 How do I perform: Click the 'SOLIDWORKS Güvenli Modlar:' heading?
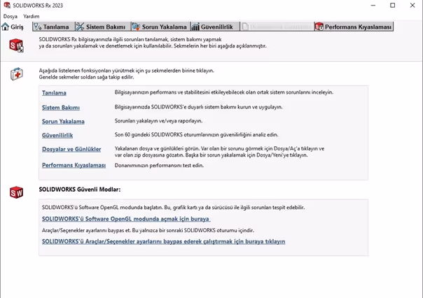point(80,190)
